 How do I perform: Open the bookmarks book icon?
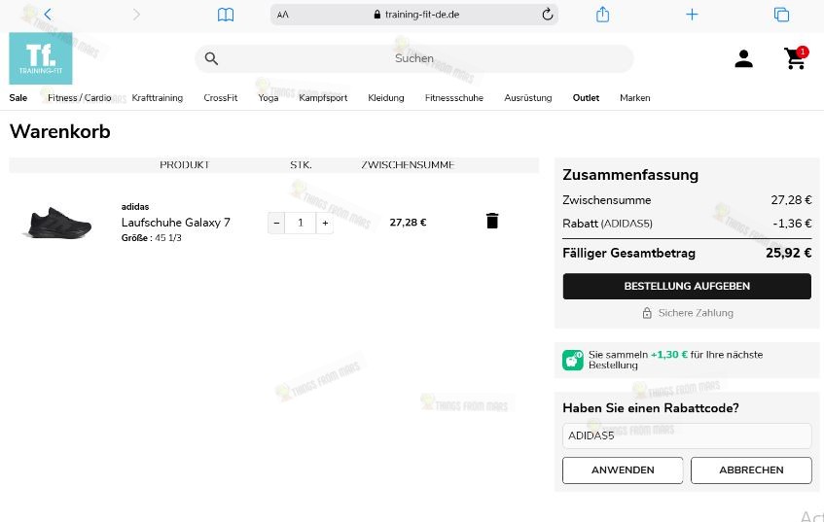[226, 15]
